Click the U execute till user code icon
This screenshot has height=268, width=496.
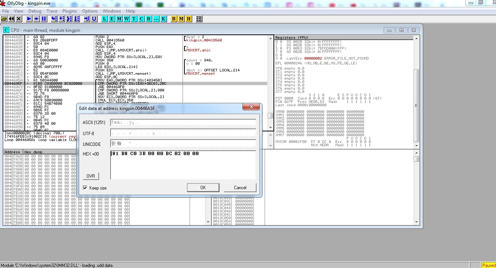94,19
